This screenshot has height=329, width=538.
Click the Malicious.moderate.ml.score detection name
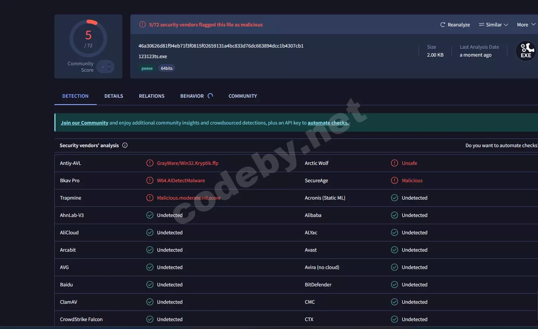click(x=189, y=198)
